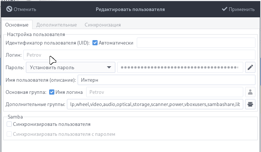Open the Установить пароль dropdown
Screen dimensions: 261x152
pyautogui.click(x=70, y=67)
